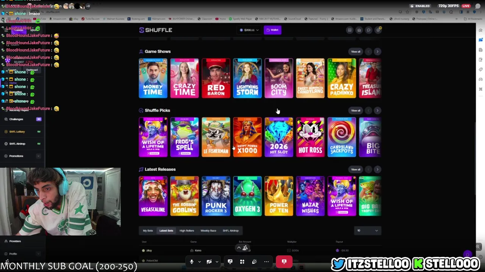
Task: Open the $200.11 balance dropdown
Action: tap(249, 30)
